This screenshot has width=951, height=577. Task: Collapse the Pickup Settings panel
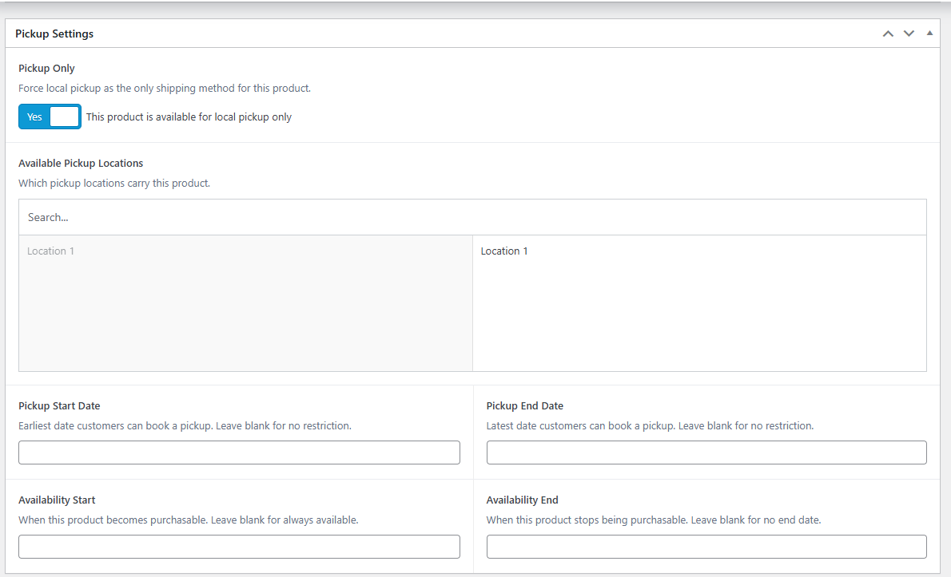(x=929, y=34)
